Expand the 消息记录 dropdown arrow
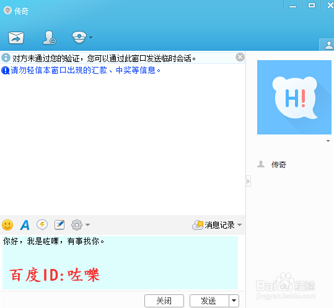Image resolution: width=334 pixels, height=308 pixels. click(x=239, y=225)
